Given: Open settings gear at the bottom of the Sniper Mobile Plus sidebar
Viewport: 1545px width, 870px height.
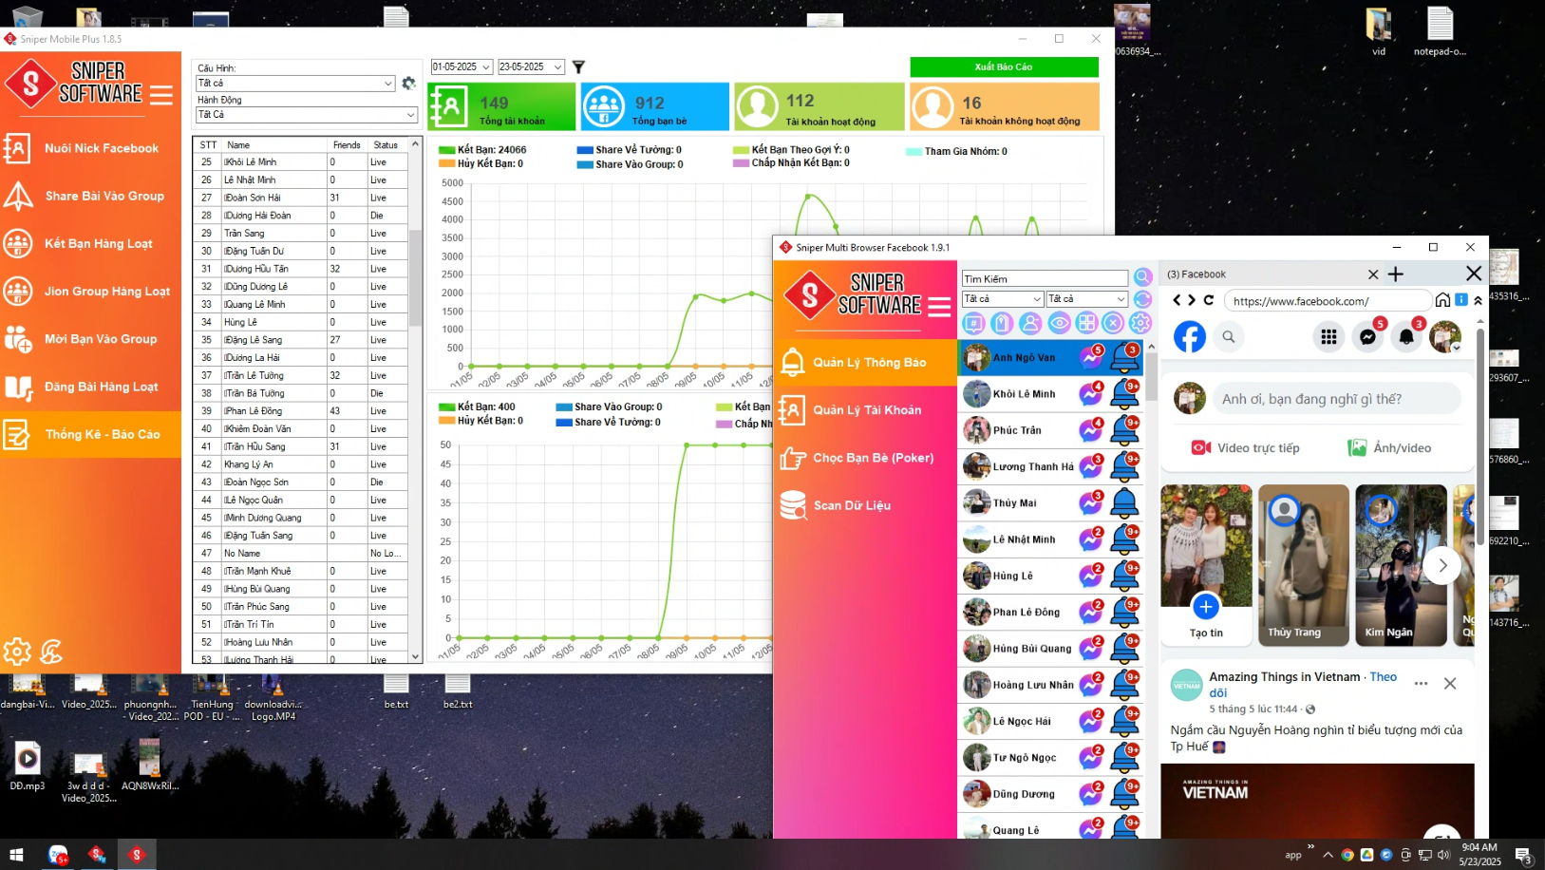Looking at the screenshot, I should (17, 651).
